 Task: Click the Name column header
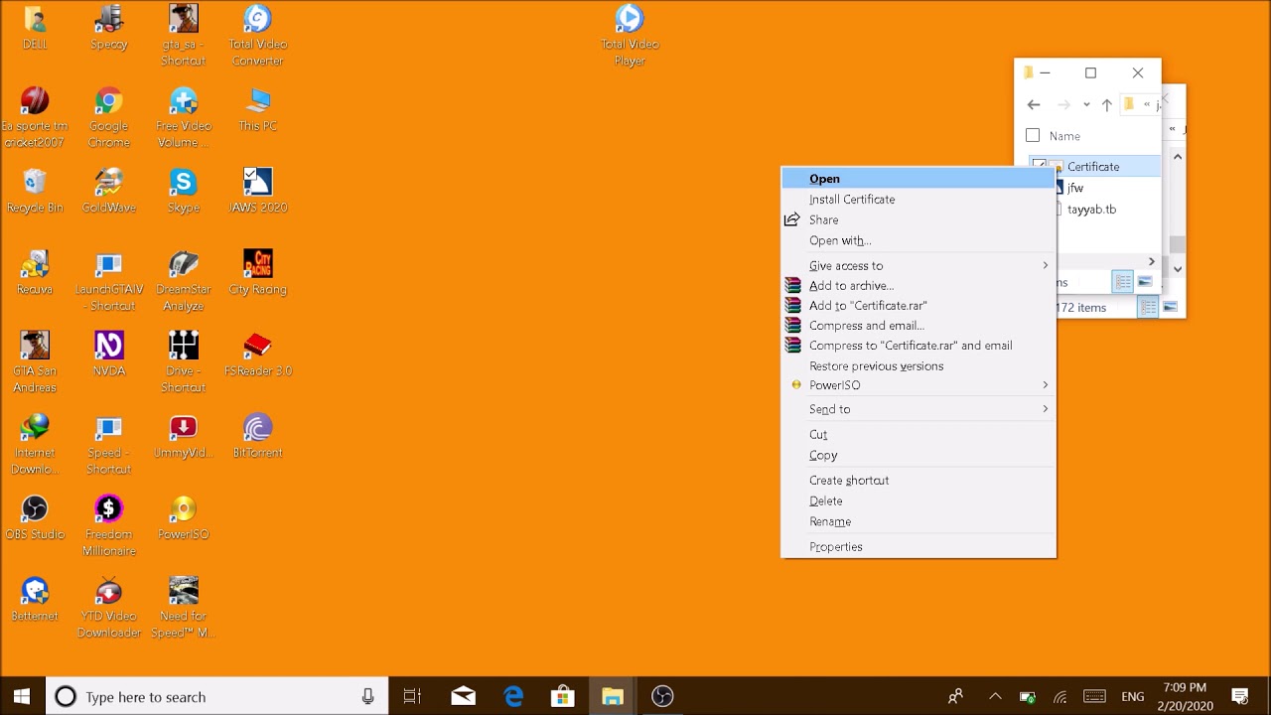1064,136
